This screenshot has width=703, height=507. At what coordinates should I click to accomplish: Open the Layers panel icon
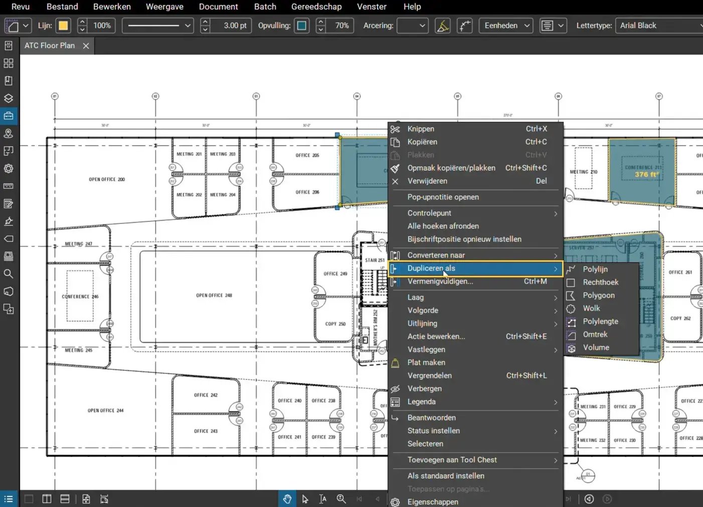(9, 98)
